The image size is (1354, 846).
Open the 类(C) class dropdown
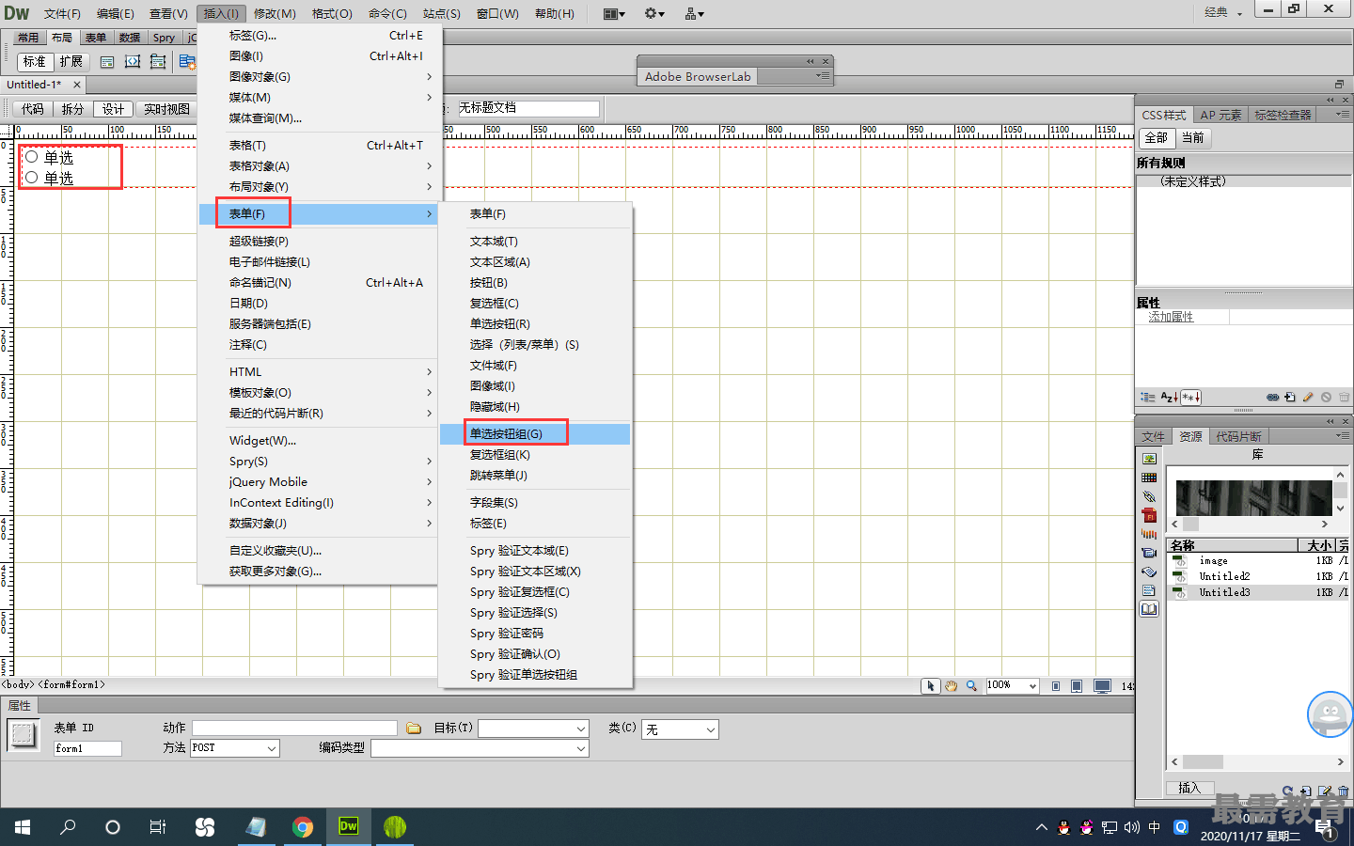(x=680, y=729)
